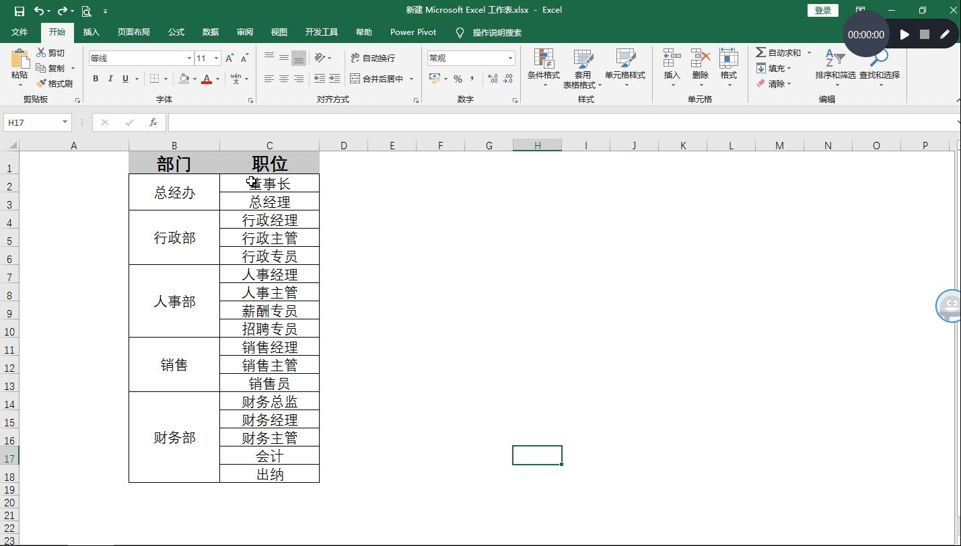Apply the fill color bucket icon
This screenshot has height=546, width=961.
pos(185,79)
